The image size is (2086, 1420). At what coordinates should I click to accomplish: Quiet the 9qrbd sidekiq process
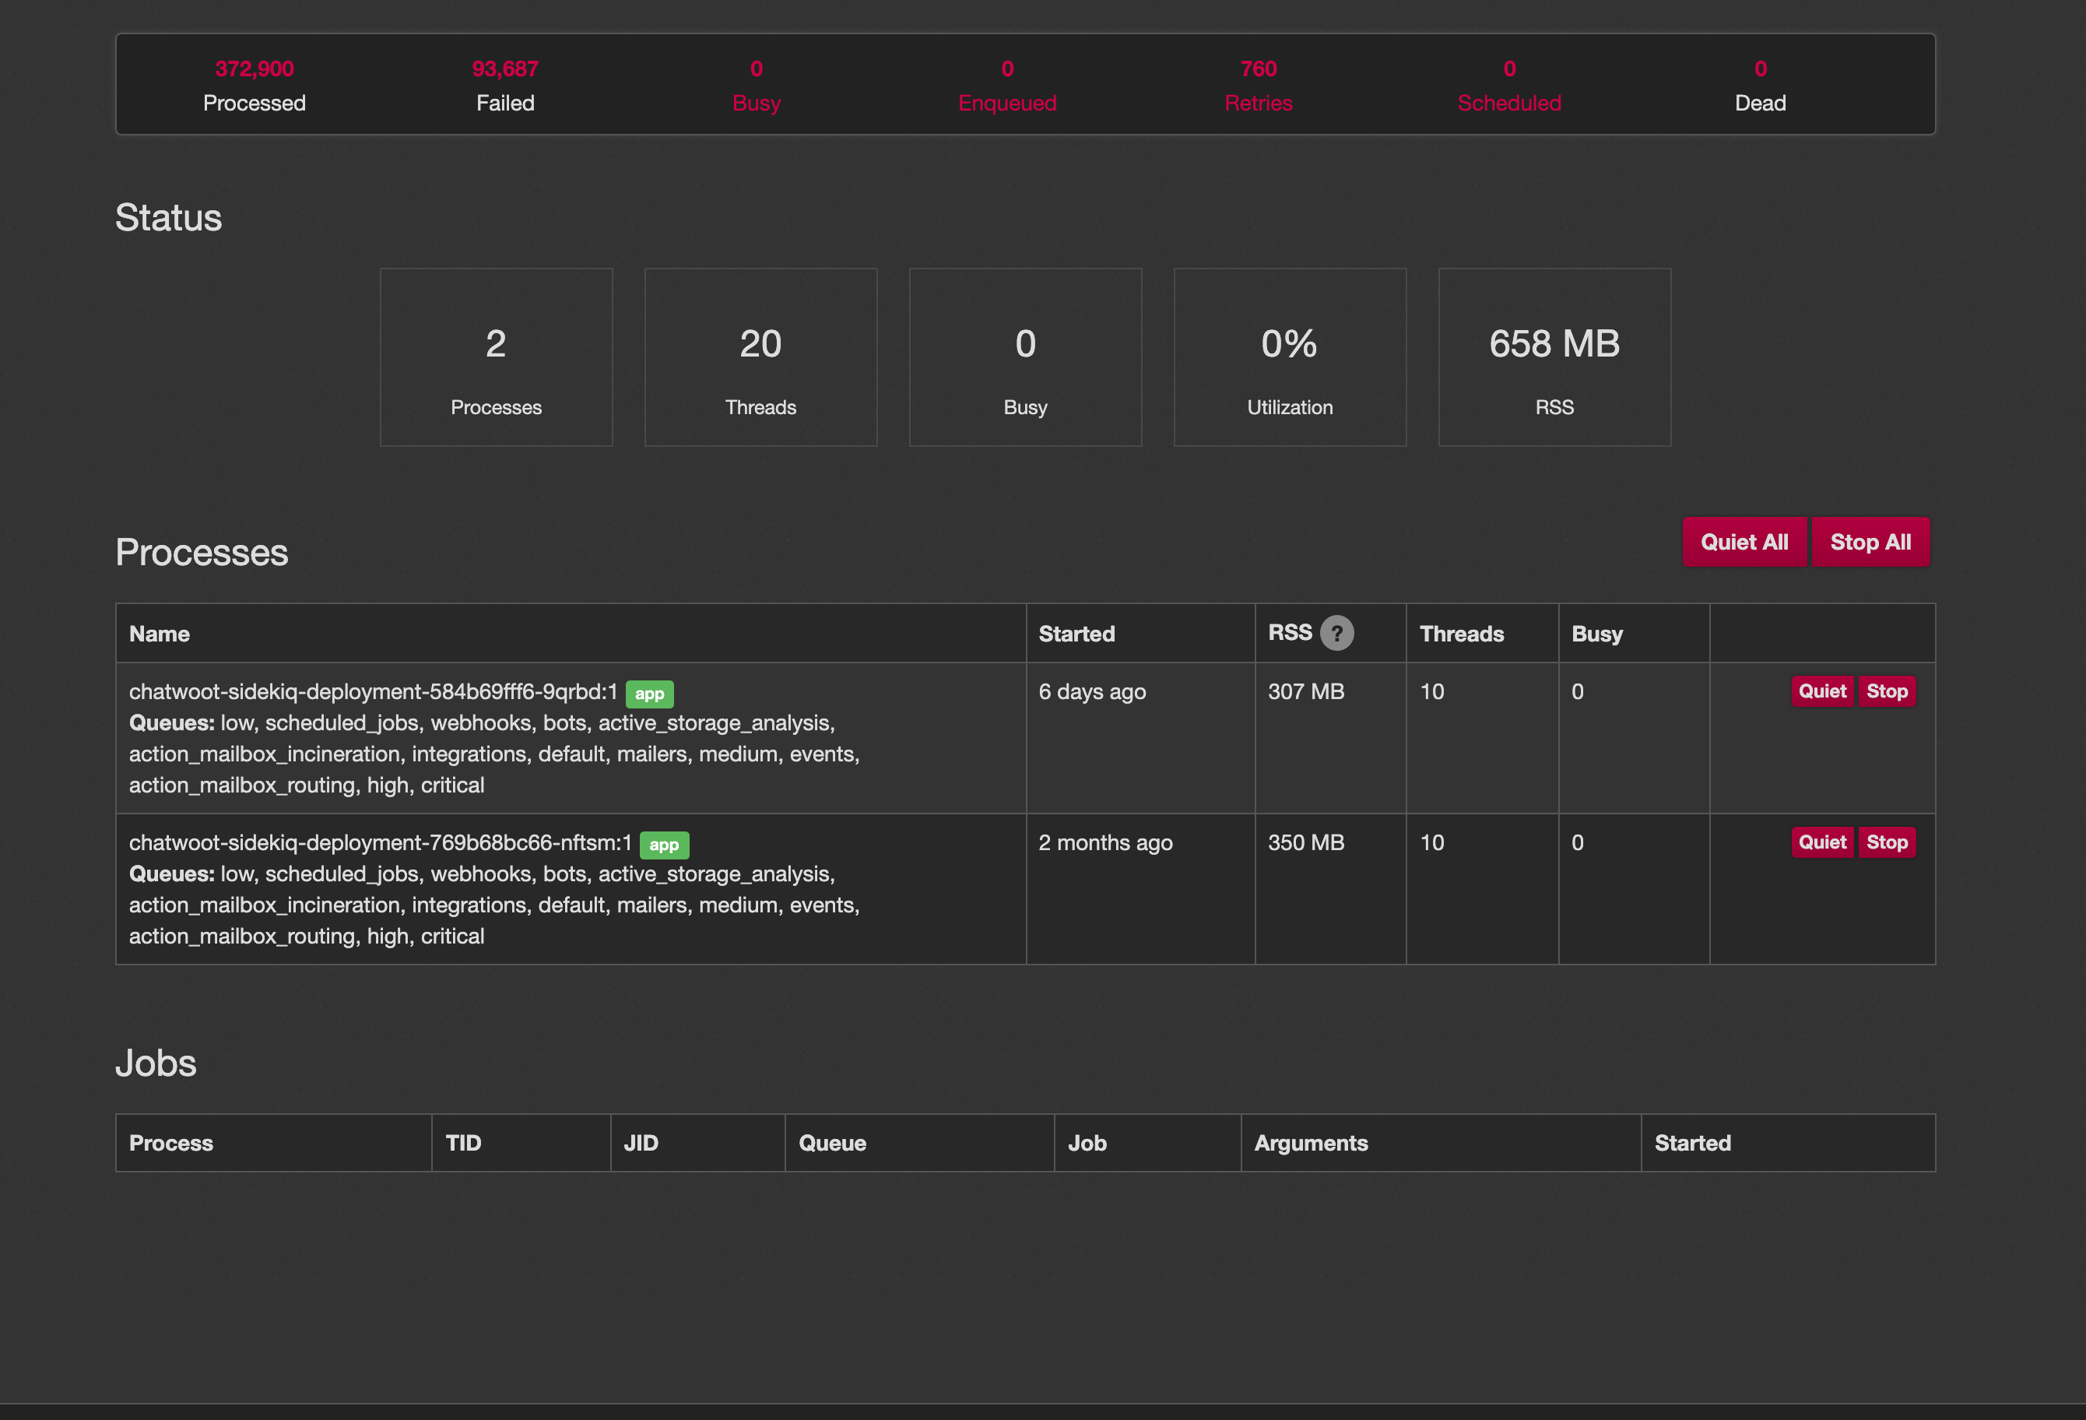point(1822,691)
